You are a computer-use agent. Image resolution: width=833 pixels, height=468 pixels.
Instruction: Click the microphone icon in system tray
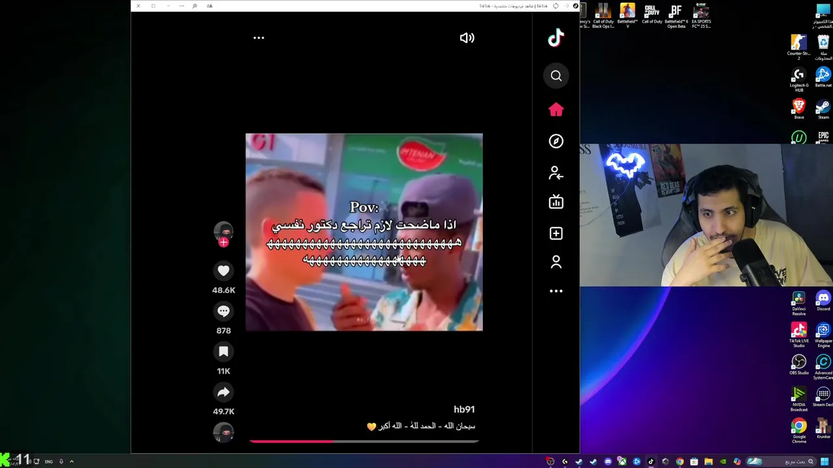coord(61,461)
